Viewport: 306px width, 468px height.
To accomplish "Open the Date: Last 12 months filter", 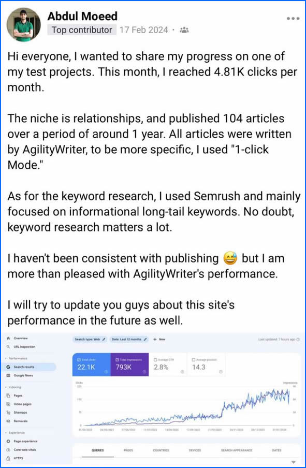I will point(129,338).
